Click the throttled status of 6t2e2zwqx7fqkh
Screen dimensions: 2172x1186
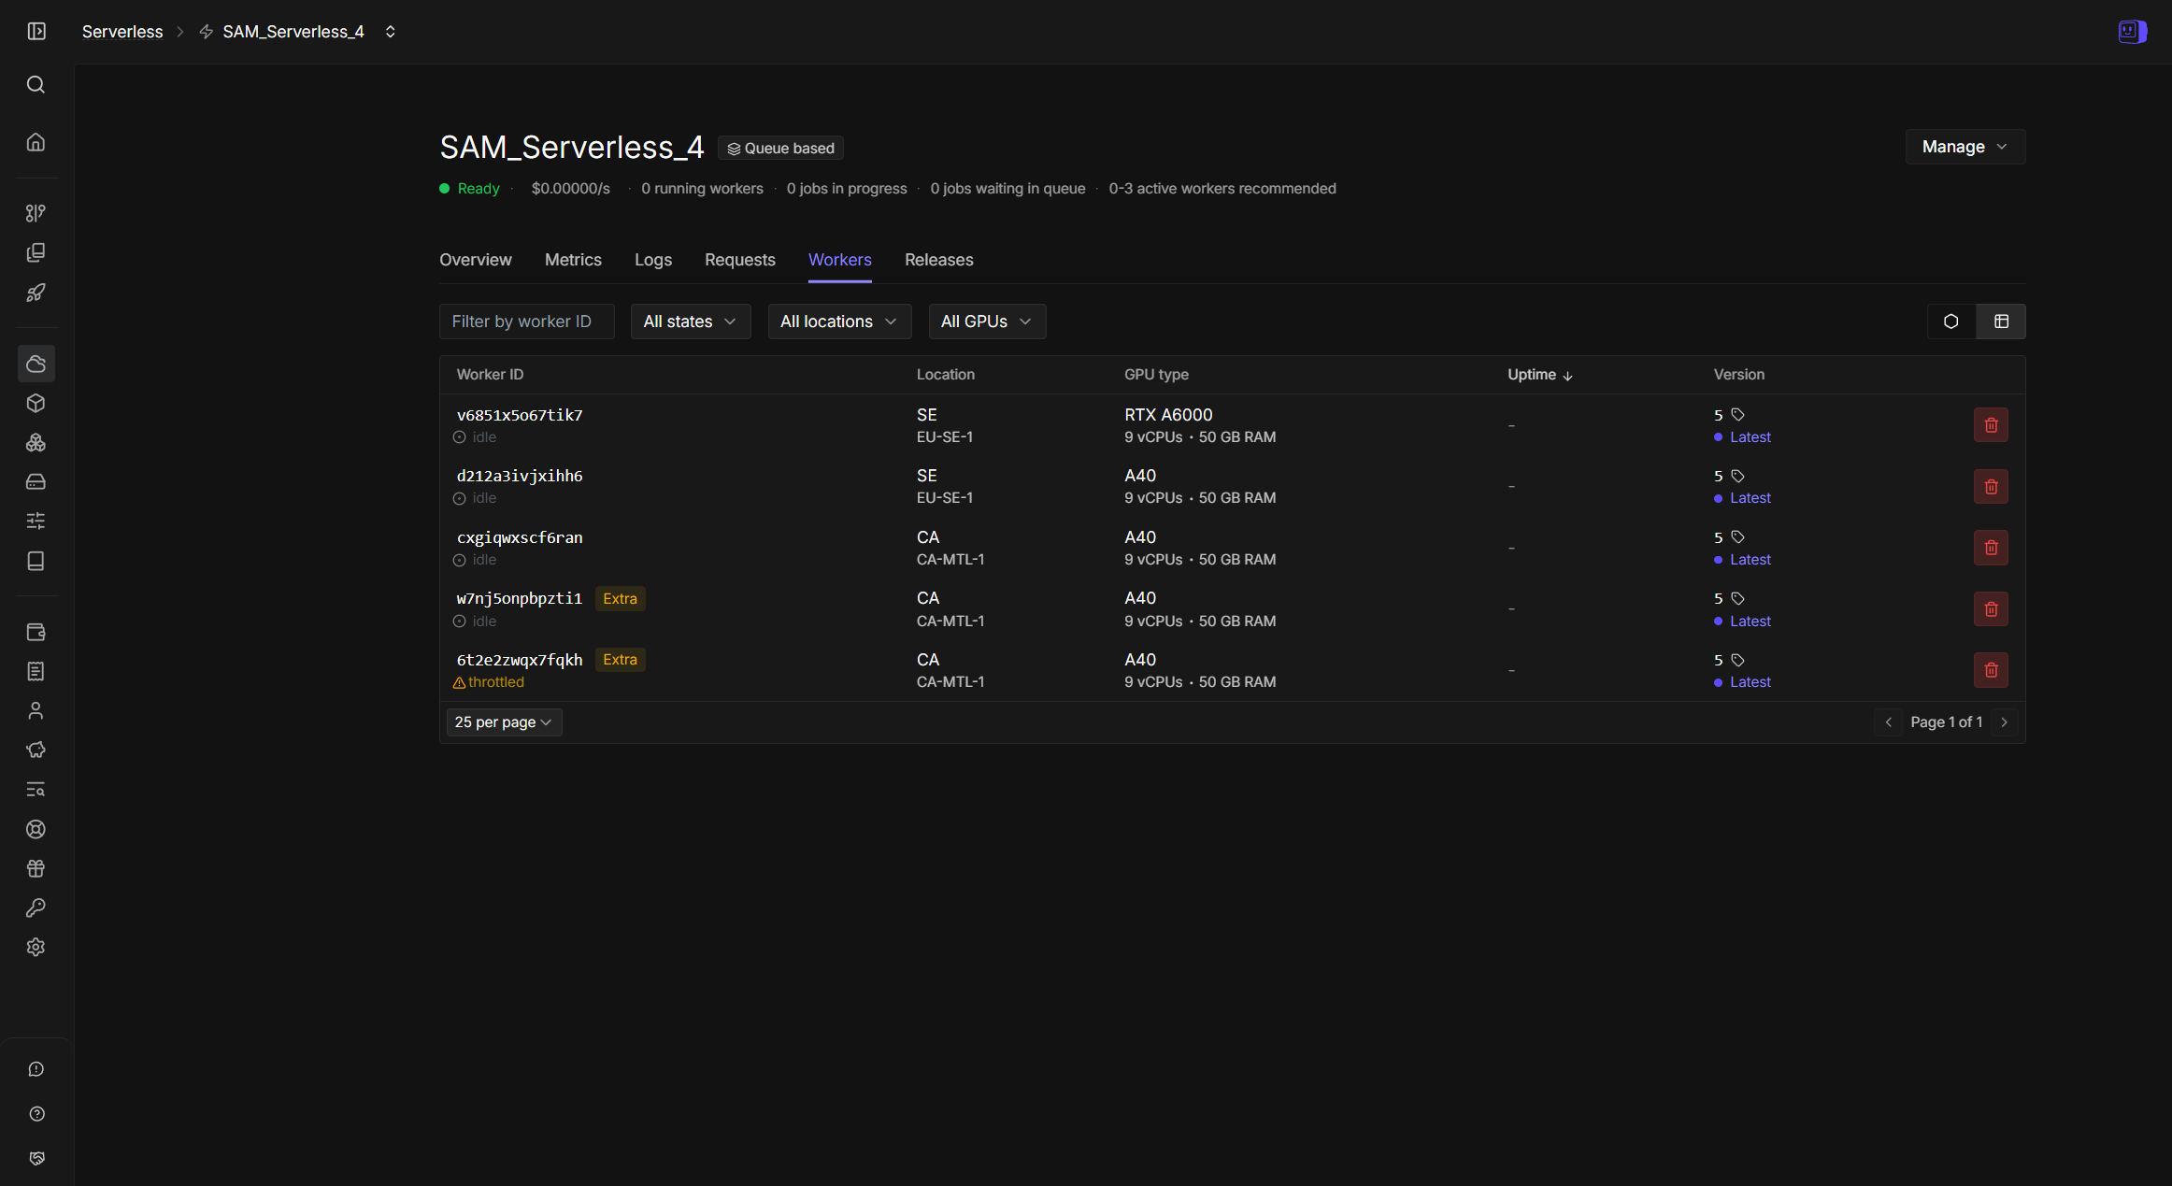(x=489, y=682)
